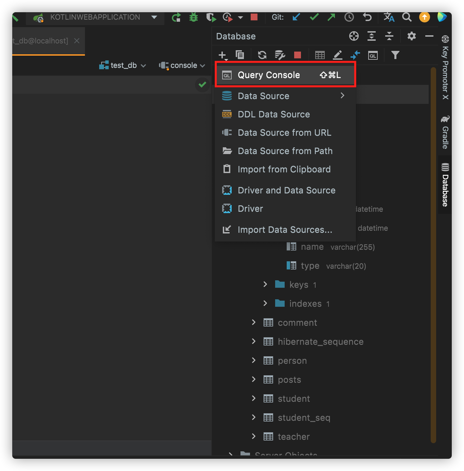Screen dimensions: 464x471
Task: Expand the student table node
Action: (254, 398)
